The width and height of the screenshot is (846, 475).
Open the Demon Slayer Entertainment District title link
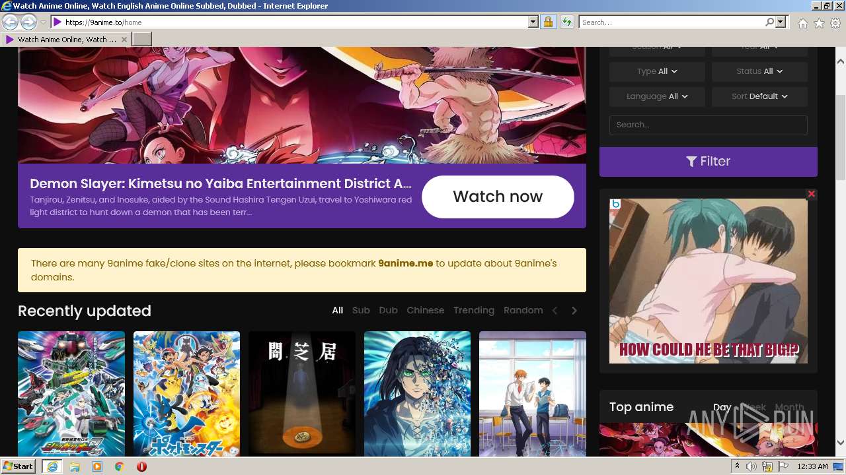[221, 183]
